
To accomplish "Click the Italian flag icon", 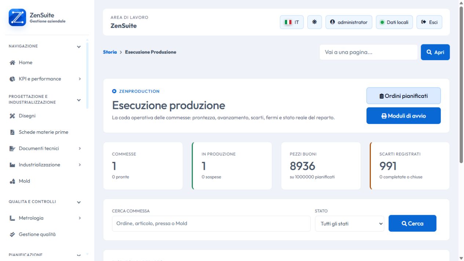I will pyautogui.click(x=288, y=22).
